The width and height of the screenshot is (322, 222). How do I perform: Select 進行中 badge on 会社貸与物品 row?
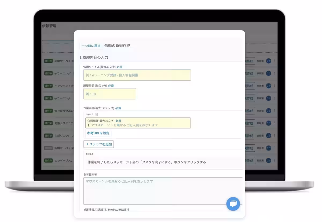coord(48,110)
